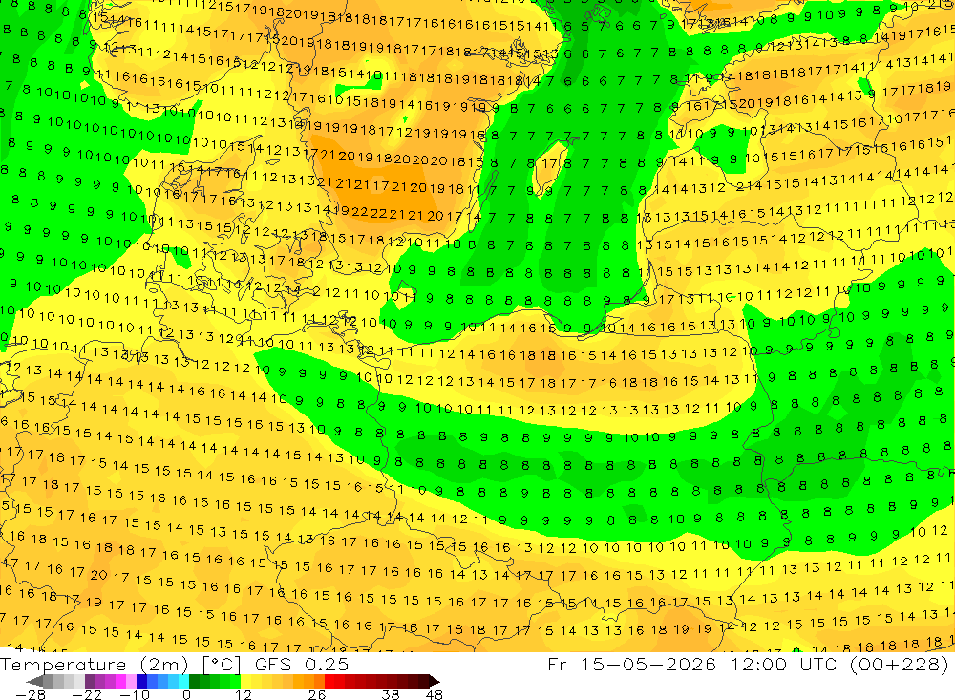Click the '38' label under the color bar
This screenshot has width=955, height=700.
[391, 694]
